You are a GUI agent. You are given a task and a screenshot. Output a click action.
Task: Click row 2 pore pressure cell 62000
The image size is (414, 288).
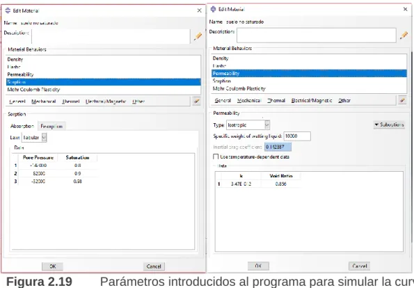tap(38, 173)
